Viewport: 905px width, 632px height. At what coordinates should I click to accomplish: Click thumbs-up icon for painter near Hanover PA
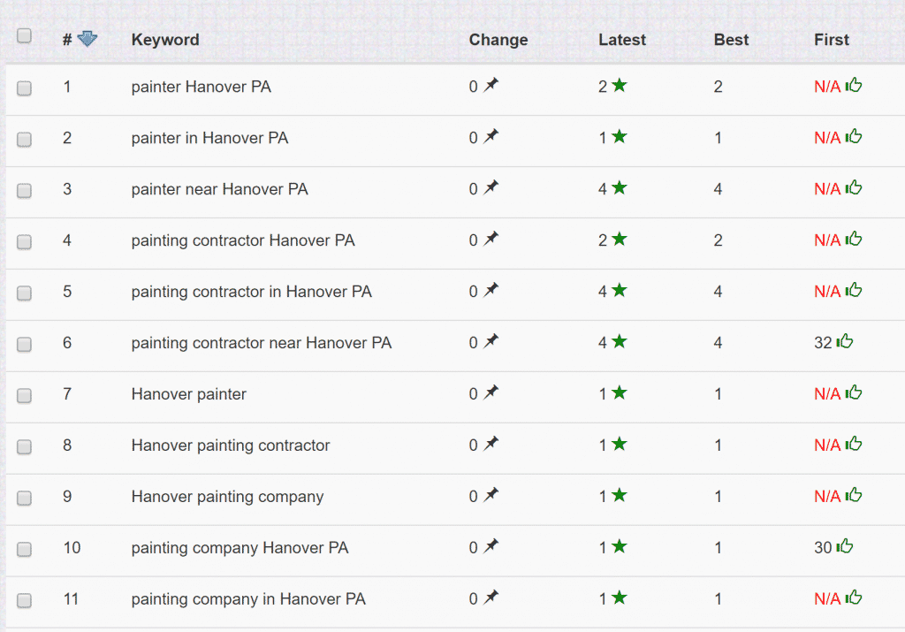pyautogui.click(x=854, y=188)
